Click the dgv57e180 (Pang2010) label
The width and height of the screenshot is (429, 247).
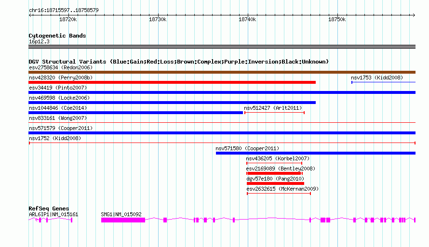(275, 179)
